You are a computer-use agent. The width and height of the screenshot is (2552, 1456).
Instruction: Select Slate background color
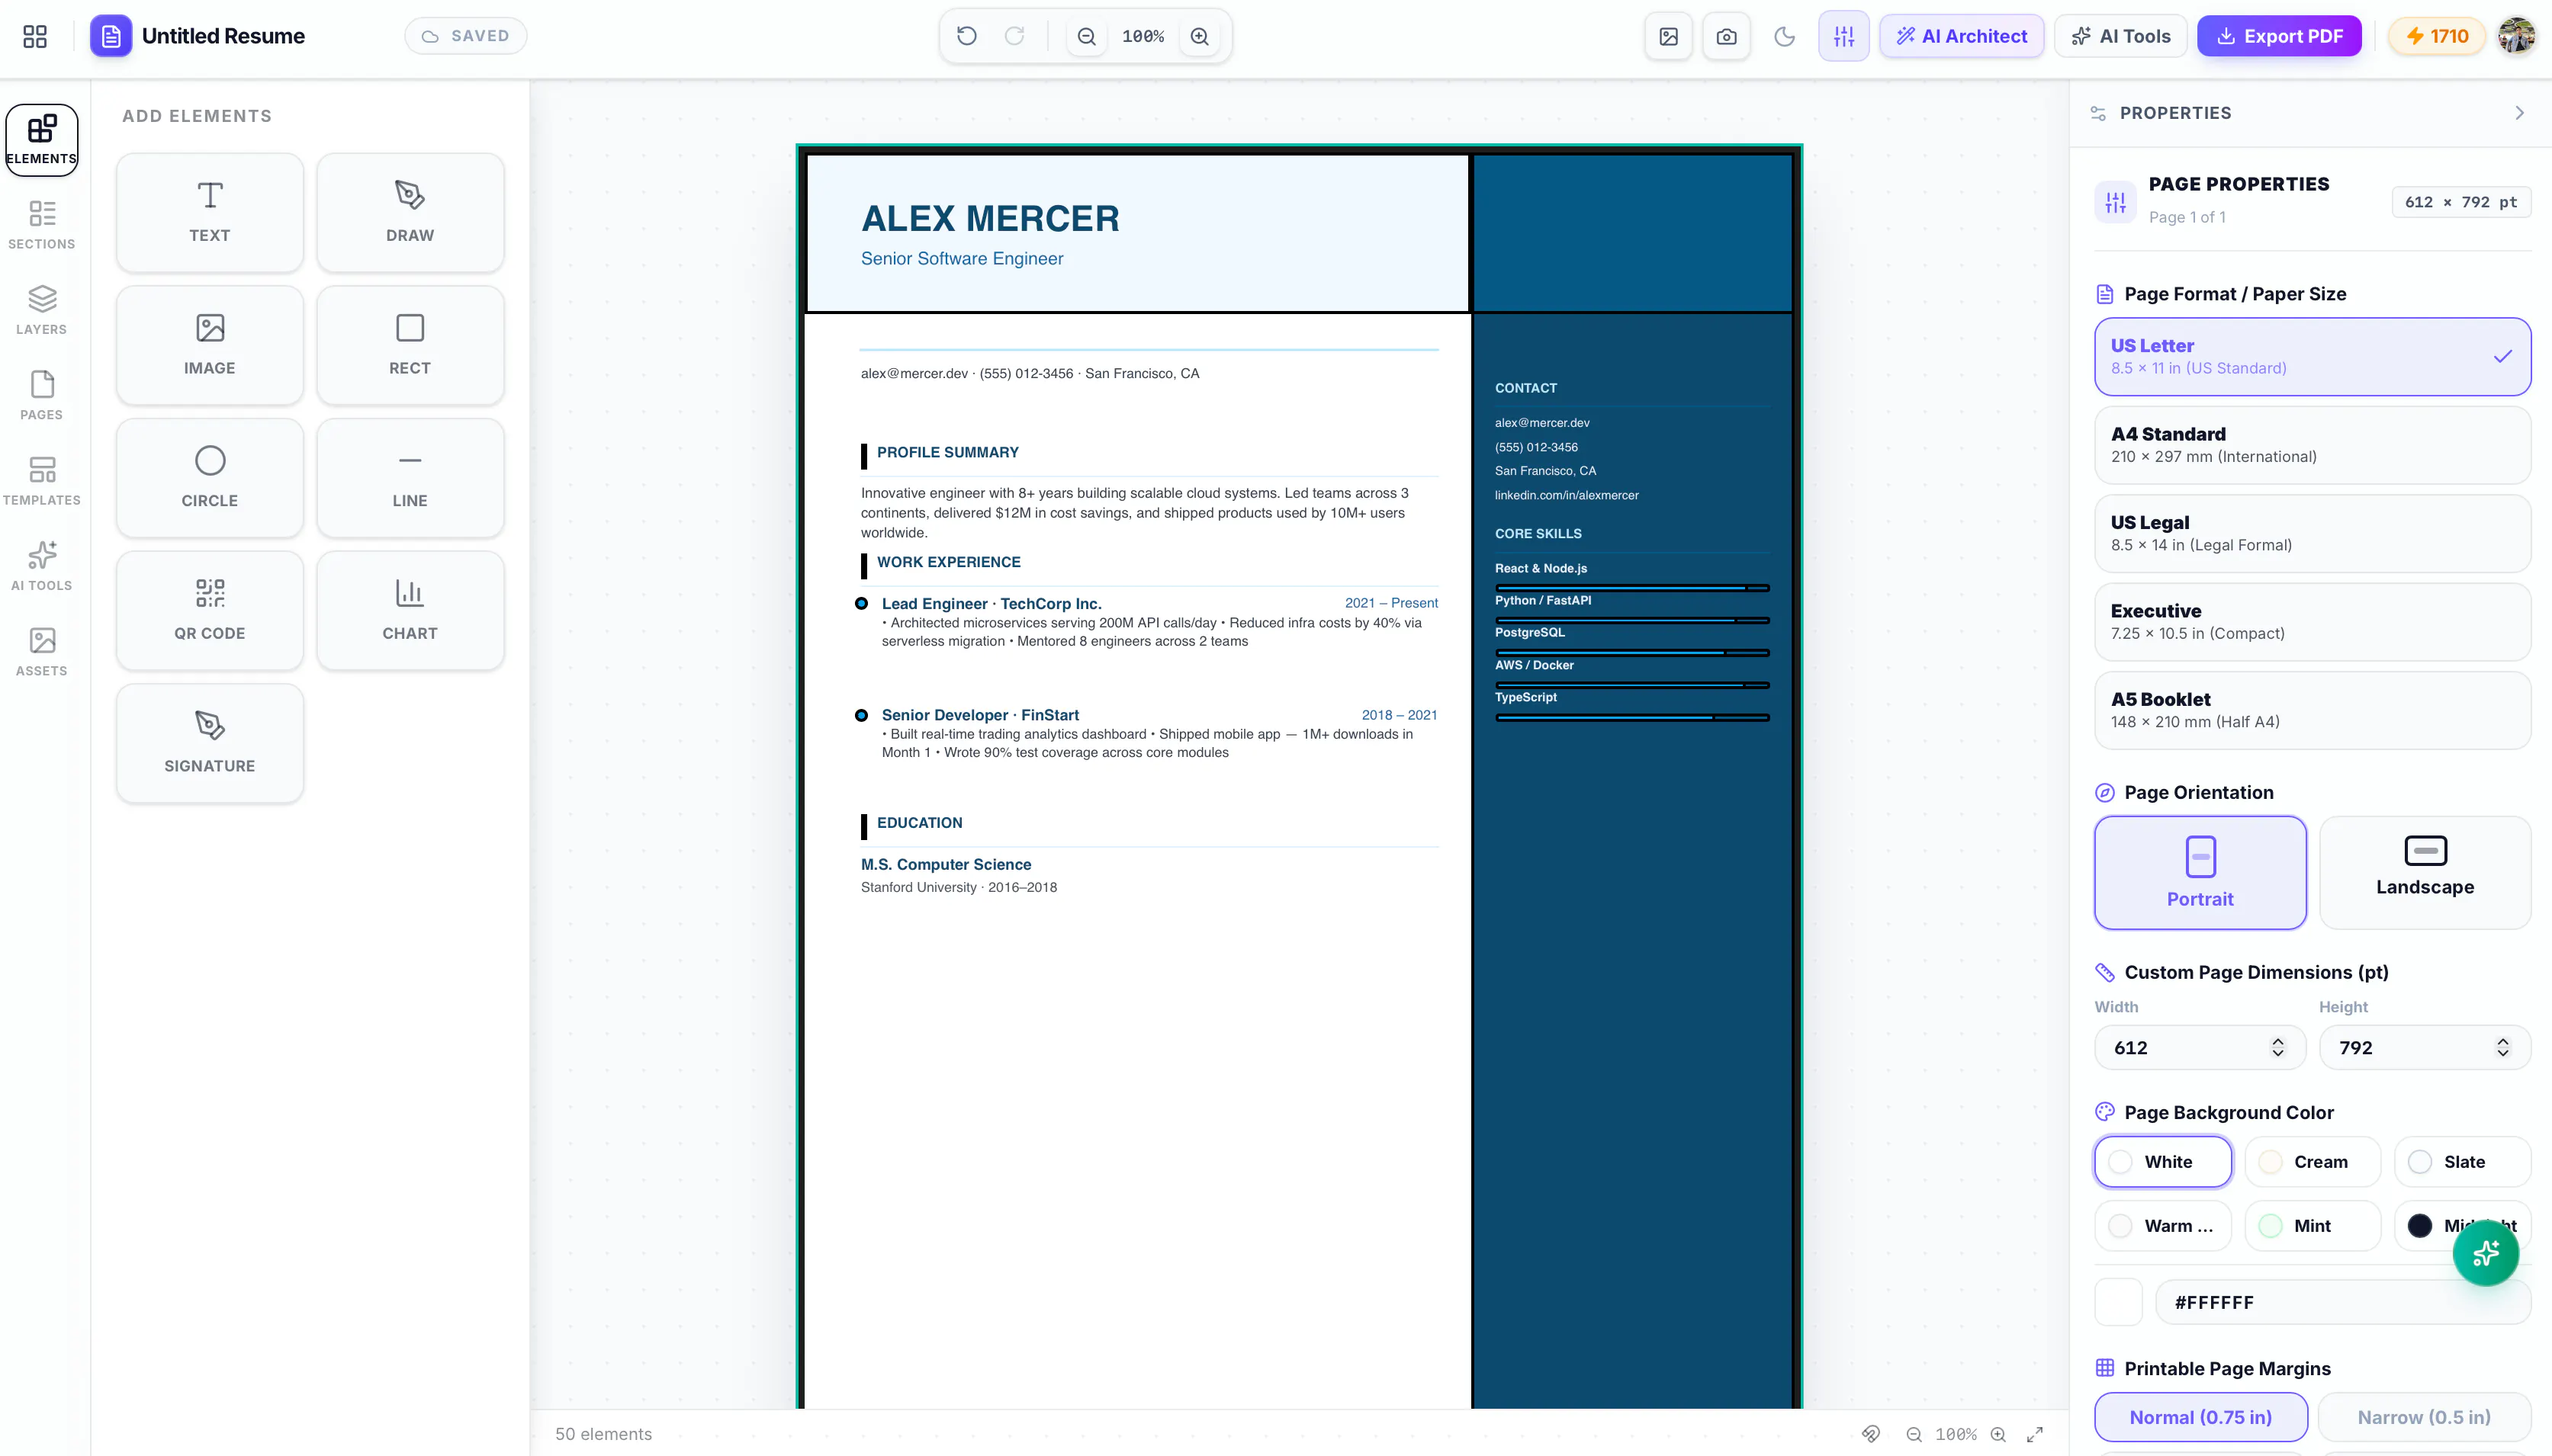(x=2462, y=1162)
